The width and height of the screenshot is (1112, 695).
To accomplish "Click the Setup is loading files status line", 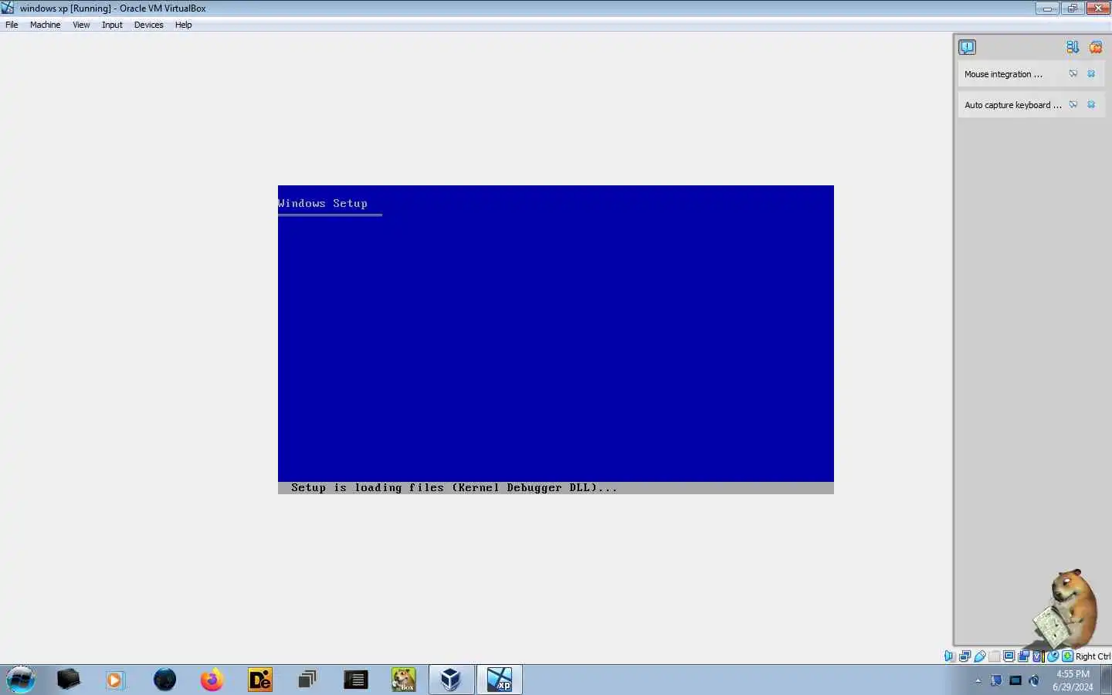I will [556, 488].
